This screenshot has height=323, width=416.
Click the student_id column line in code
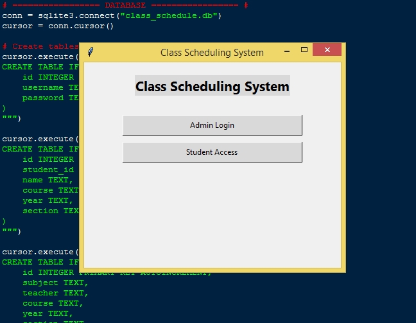48,170
